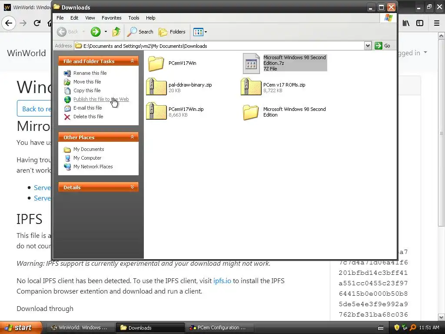Open the Help menu
This screenshot has height=334, width=445.
coord(151,18)
